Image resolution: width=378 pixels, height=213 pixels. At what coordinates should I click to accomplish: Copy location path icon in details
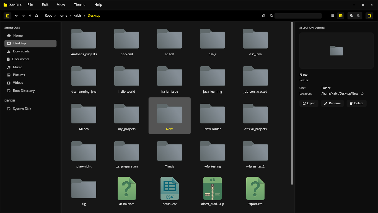pyautogui.click(x=362, y=94)
